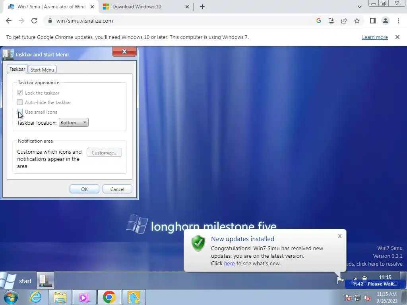
Task: Close the Download Windows 10 tab
Action: tap(187, 7)
